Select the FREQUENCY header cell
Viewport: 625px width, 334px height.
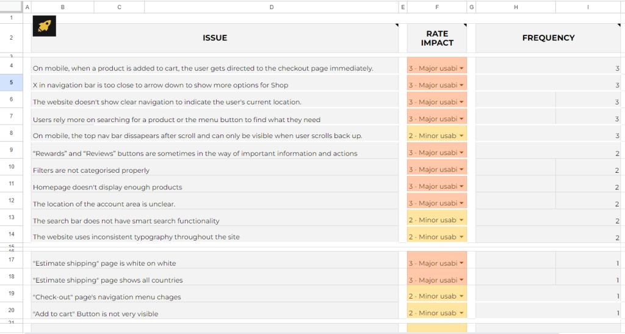coord(548,38)
